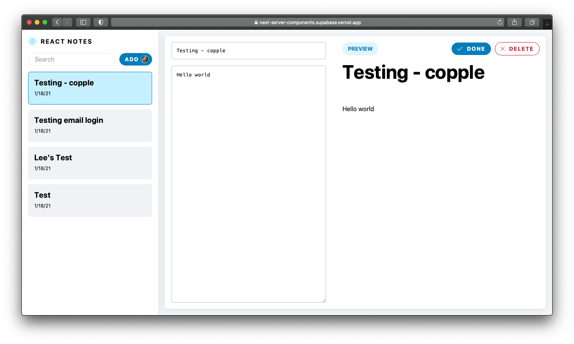
Task: Click the note title input field
Action: (248, 51)
